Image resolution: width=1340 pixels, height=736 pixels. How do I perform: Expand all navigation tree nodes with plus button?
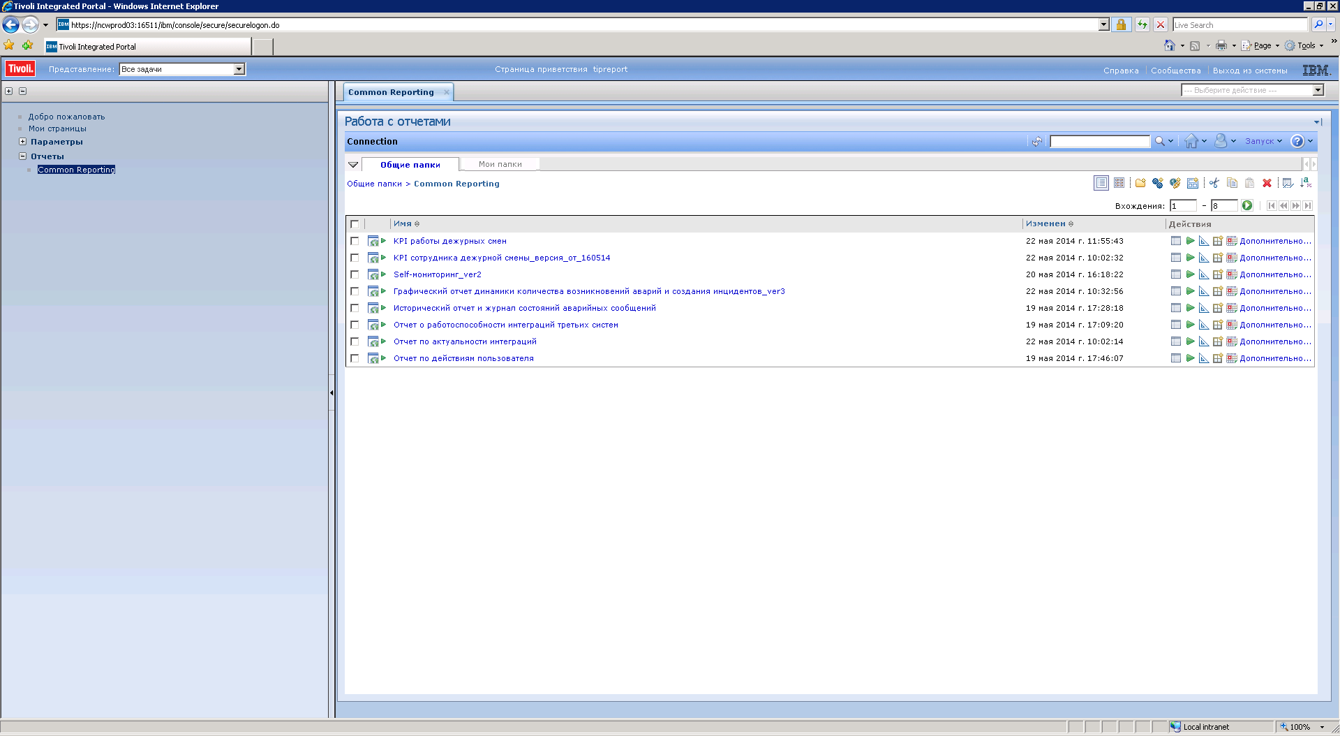(9, 91)
